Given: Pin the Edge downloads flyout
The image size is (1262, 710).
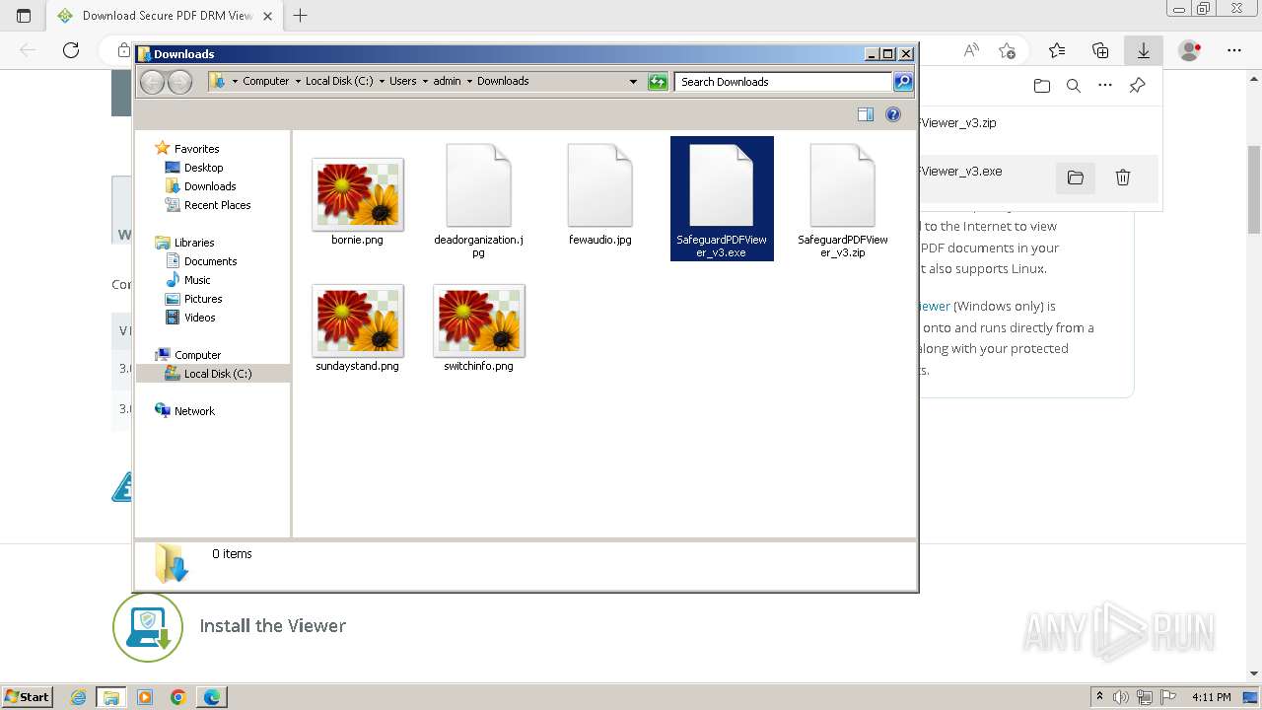Looking at the screenshot, I should (x=1137, y=86).
